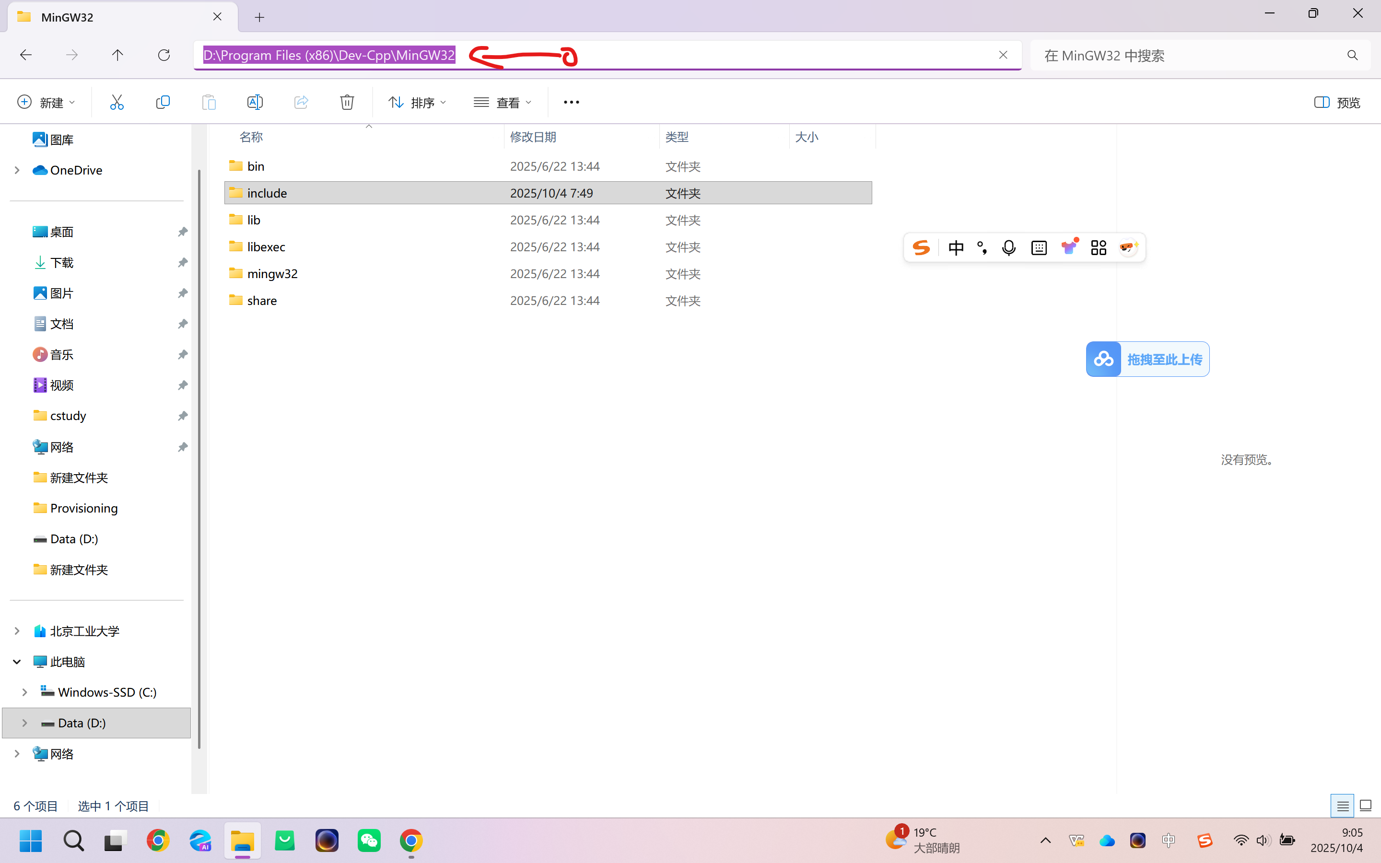This screenshot has height=863, width=1381.
Task: Click the Rename icon in toolbar
Action: [255, 102]
